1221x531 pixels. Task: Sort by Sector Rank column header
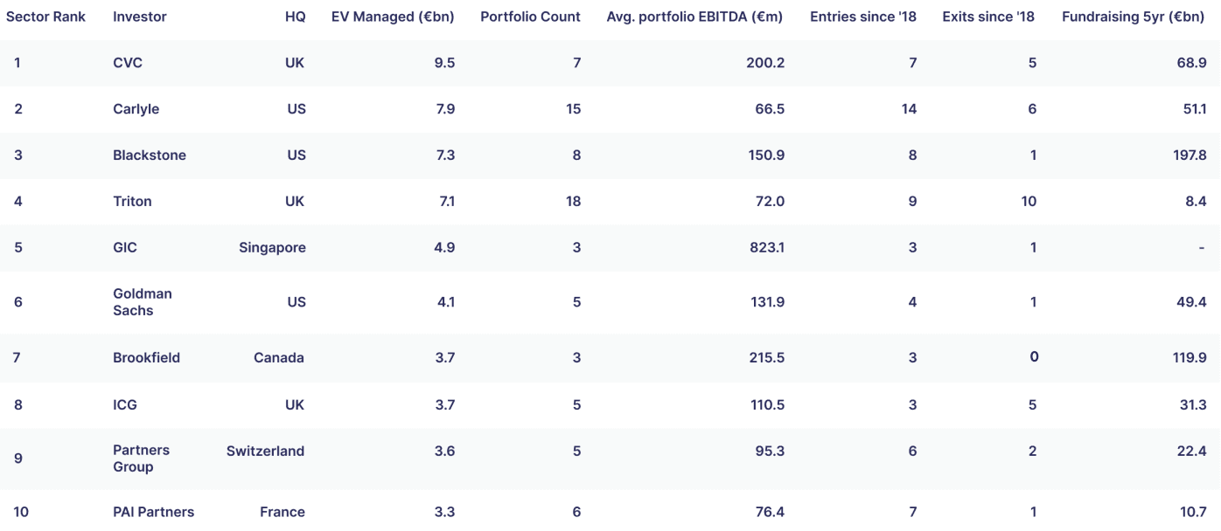point(45,17)
